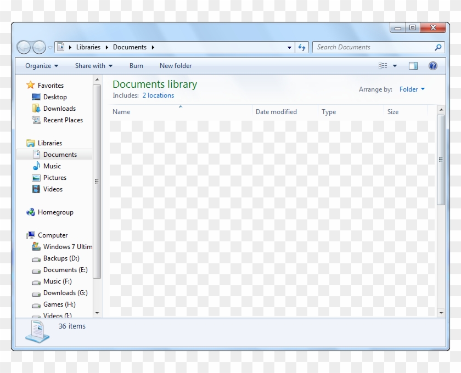Create a new folder
The width and height of the screenshot is (461, 373).
point(175,66)
